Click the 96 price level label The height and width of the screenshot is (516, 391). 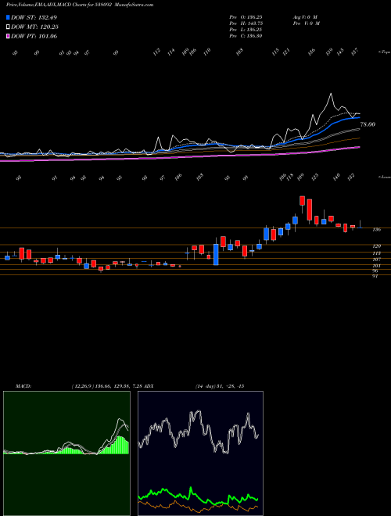coord(375,271)
